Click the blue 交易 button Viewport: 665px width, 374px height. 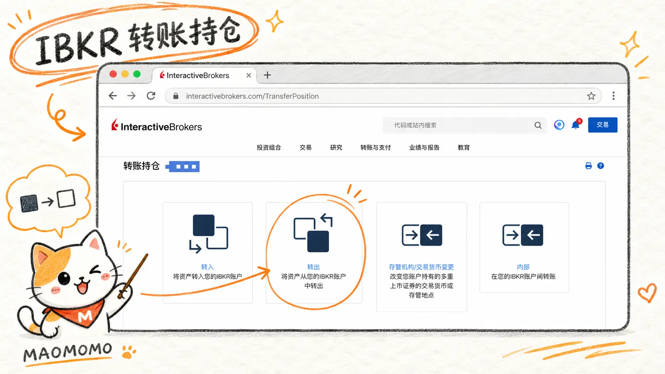point(603,125)
